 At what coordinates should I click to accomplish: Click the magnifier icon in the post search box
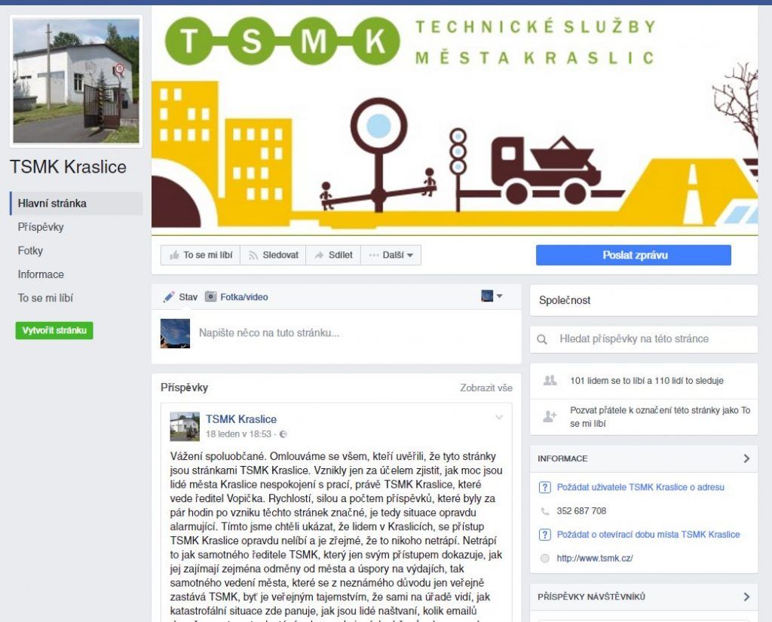tap(542, 339)
